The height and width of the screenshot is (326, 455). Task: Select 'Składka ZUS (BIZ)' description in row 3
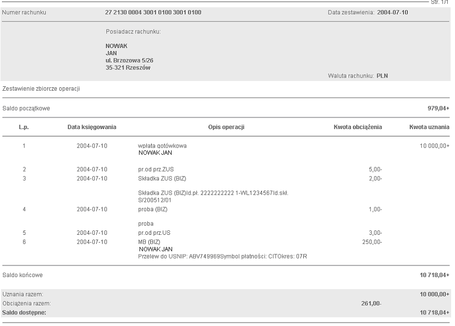click(x=162, y=179)
